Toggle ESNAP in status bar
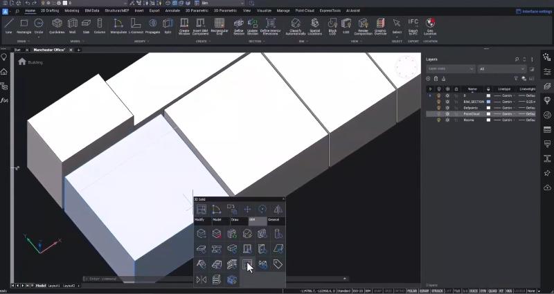 [425, 291]
